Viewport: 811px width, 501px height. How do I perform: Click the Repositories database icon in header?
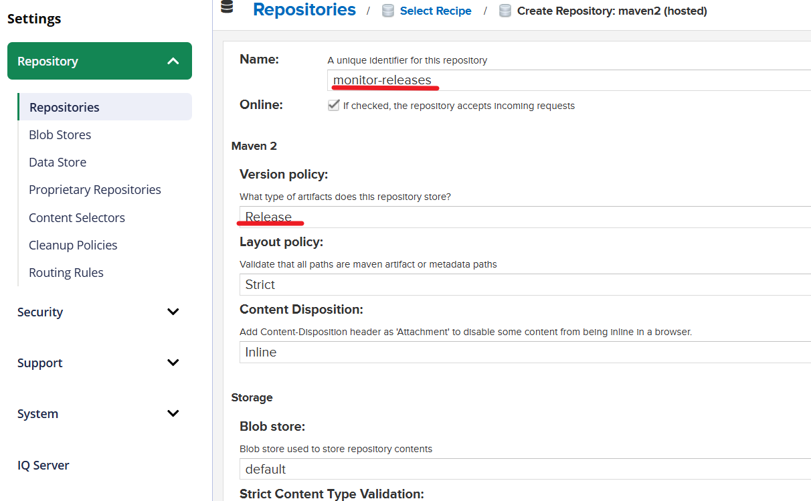tap(228, 7)
